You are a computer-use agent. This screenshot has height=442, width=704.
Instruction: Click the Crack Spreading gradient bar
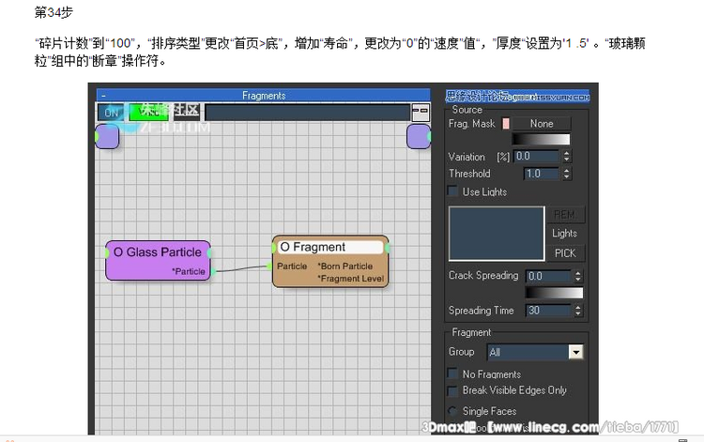click(554, 293)
